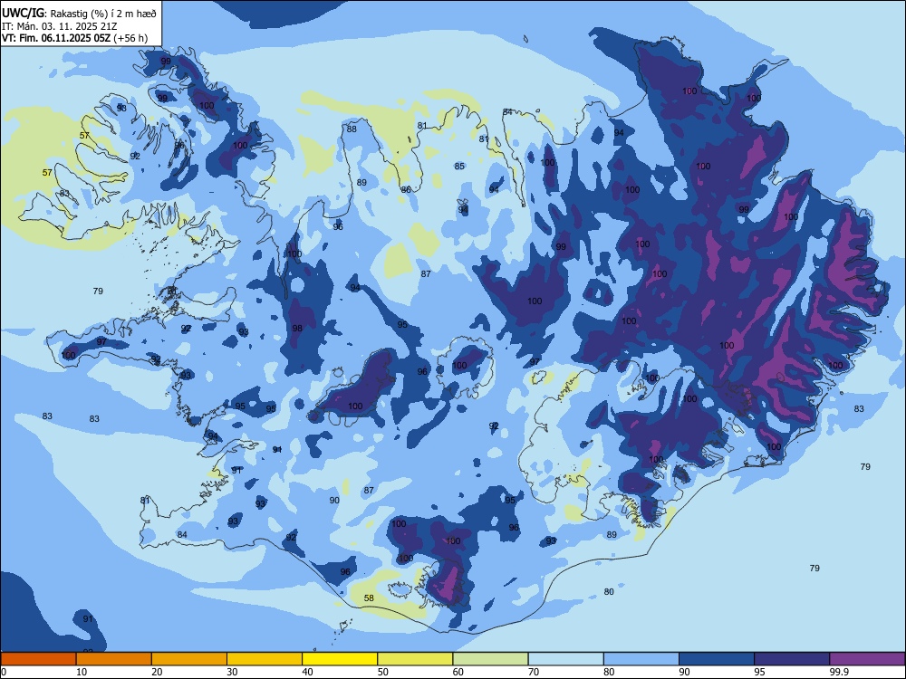The height and width of the screenshot is (679, 906).
Task: Click the '58' humidity value on the map
Action: pyautogui.click(x=370, y=598)
